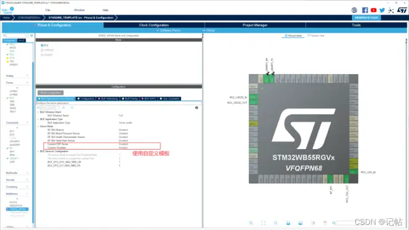Open ST Facebook page icon
This screenshot has width=409, height=230.
pos(365,10)
